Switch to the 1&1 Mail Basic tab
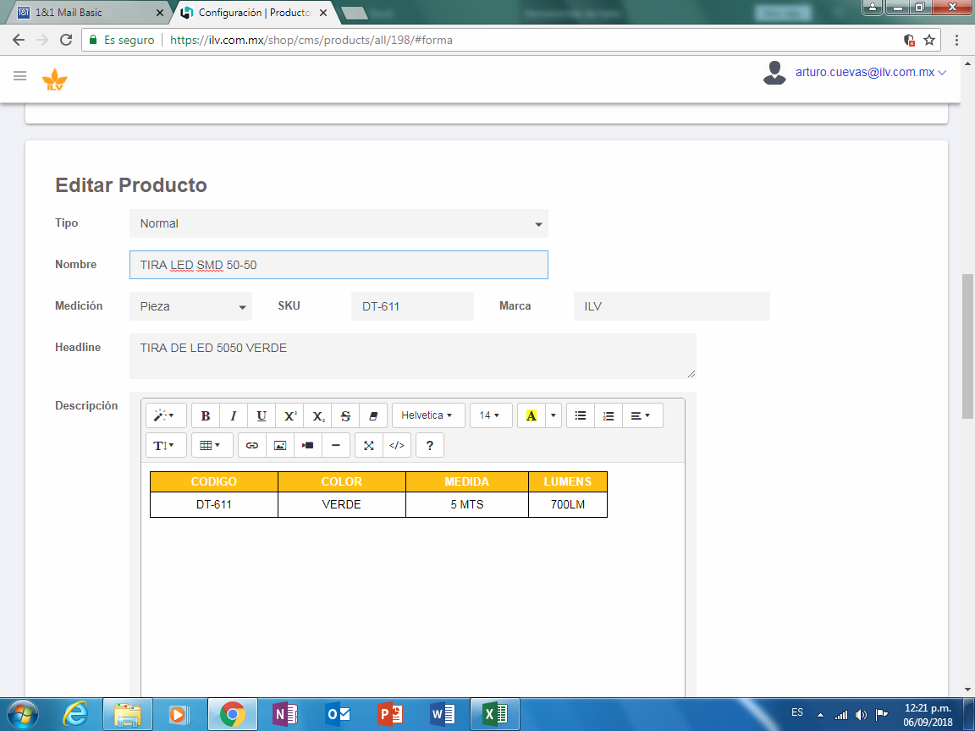The width and height of the screenshot is (975, 731). [x=89, y=13]
